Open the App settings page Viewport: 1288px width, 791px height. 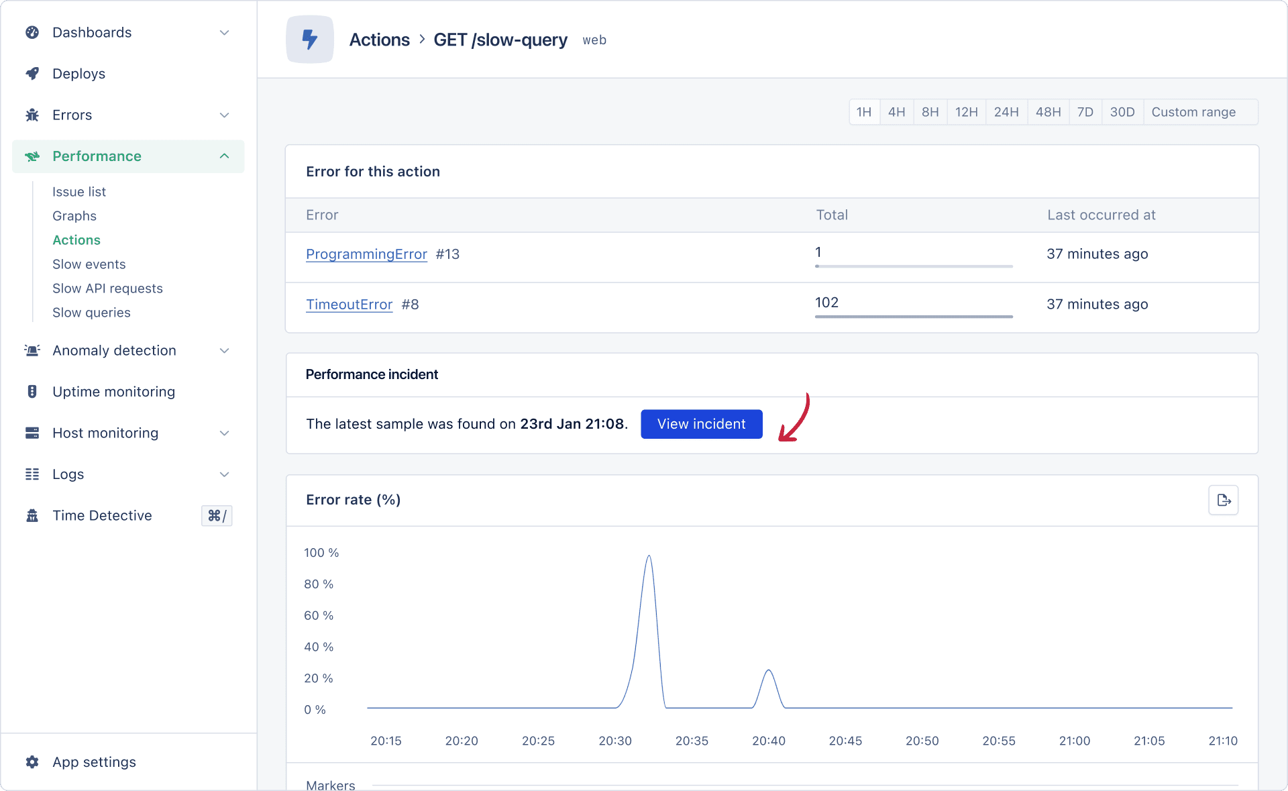[94, 761]
